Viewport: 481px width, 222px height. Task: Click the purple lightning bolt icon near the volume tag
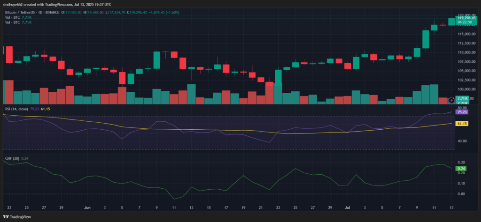pos(452,100)
